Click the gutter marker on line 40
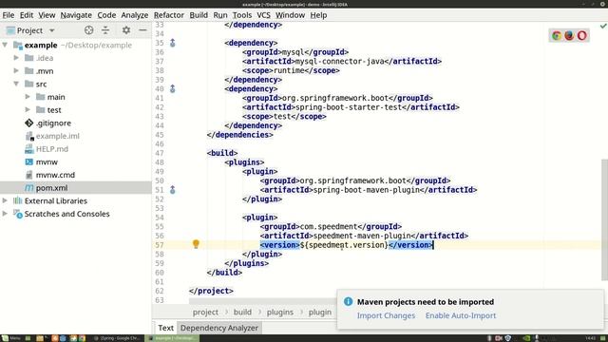 [173, 88]
